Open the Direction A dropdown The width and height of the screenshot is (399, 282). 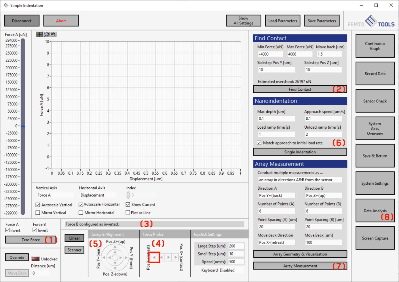(276, 195)
